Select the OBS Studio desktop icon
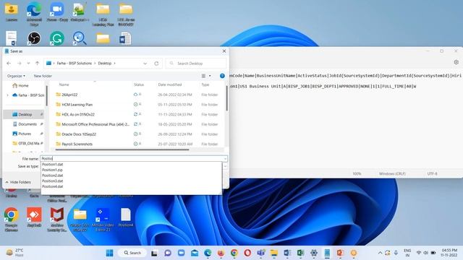 click(34, 38)
